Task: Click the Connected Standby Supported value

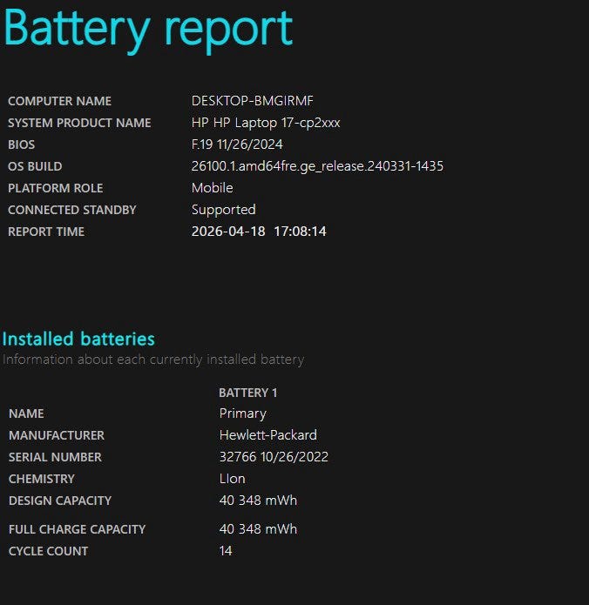Action: [x=224, y=210]
